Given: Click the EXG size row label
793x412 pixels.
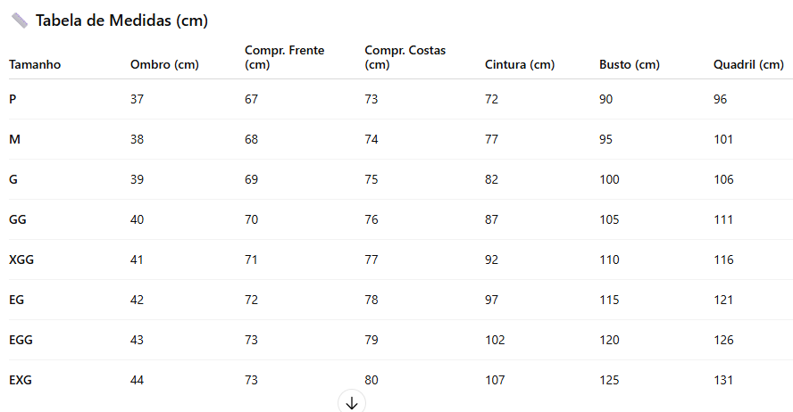Looking at the screenshot, I should (21, 380).
